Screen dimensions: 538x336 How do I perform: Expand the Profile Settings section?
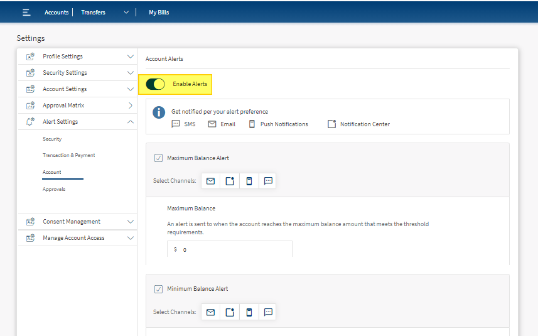78,57
